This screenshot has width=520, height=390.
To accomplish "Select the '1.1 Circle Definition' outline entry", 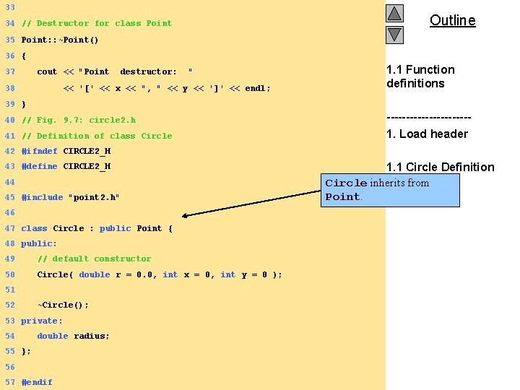I will tap(441, 167).
